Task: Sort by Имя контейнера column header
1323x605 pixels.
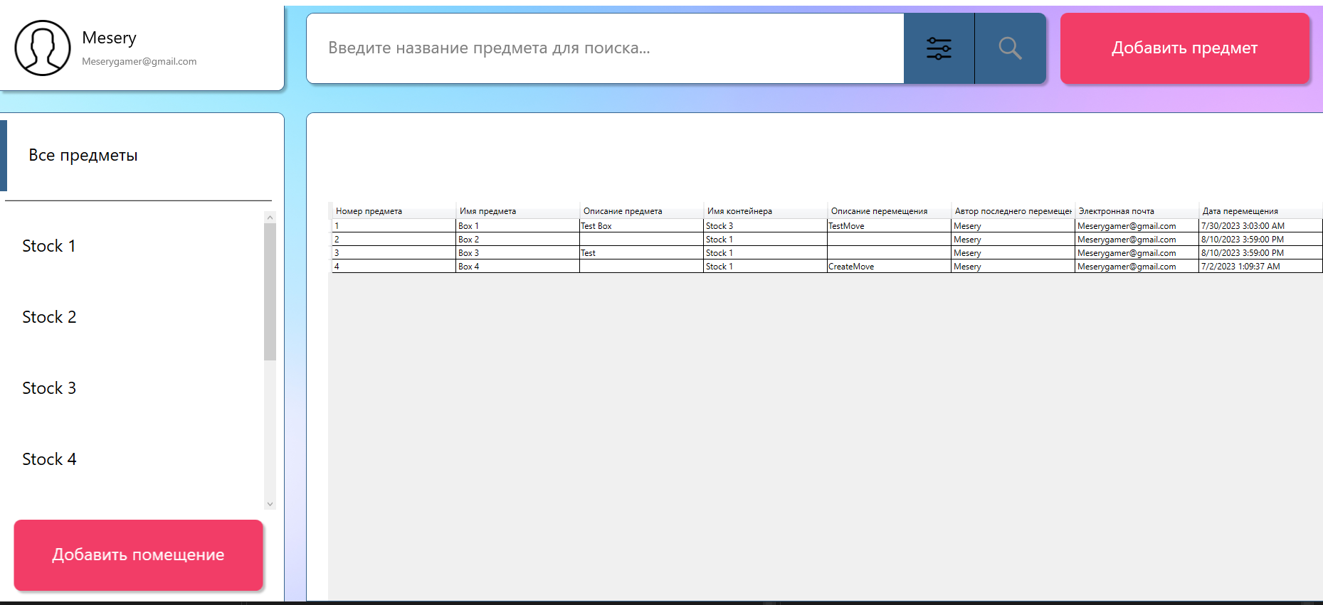Action: point(765,211)
